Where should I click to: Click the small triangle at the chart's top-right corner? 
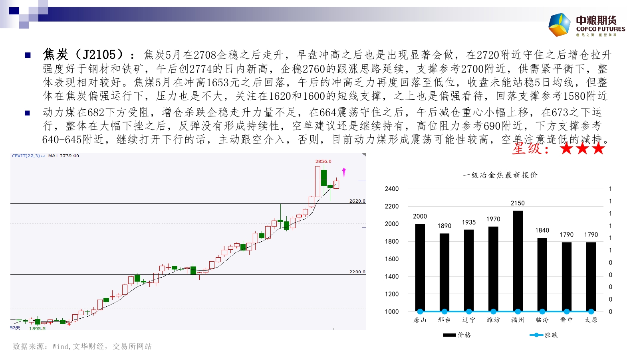coord(364,154)
